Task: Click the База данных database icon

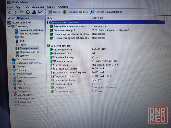Action: 16,102
